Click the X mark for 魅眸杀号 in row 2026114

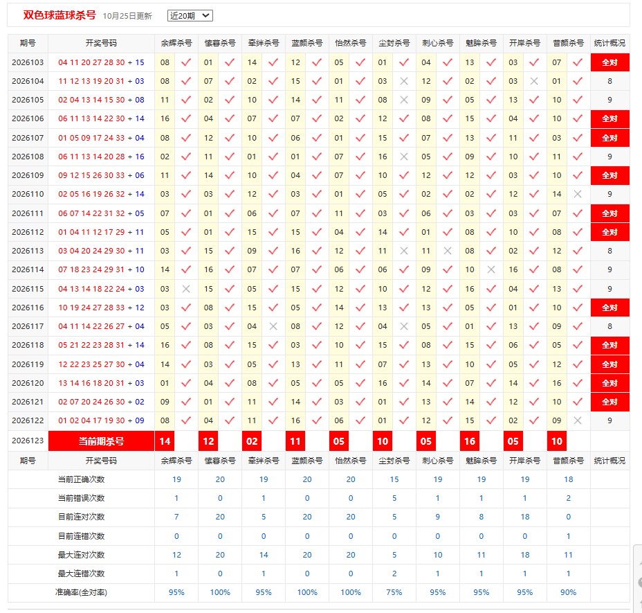pos(491,269)
